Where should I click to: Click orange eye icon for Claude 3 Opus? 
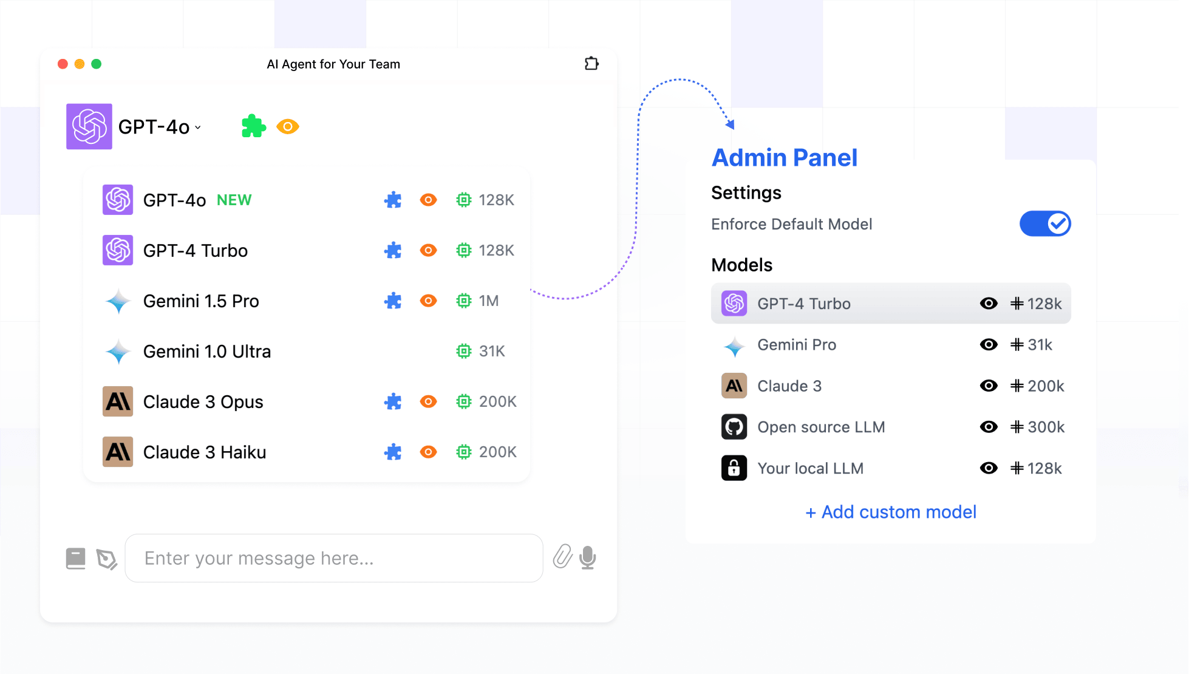point(429,401)
